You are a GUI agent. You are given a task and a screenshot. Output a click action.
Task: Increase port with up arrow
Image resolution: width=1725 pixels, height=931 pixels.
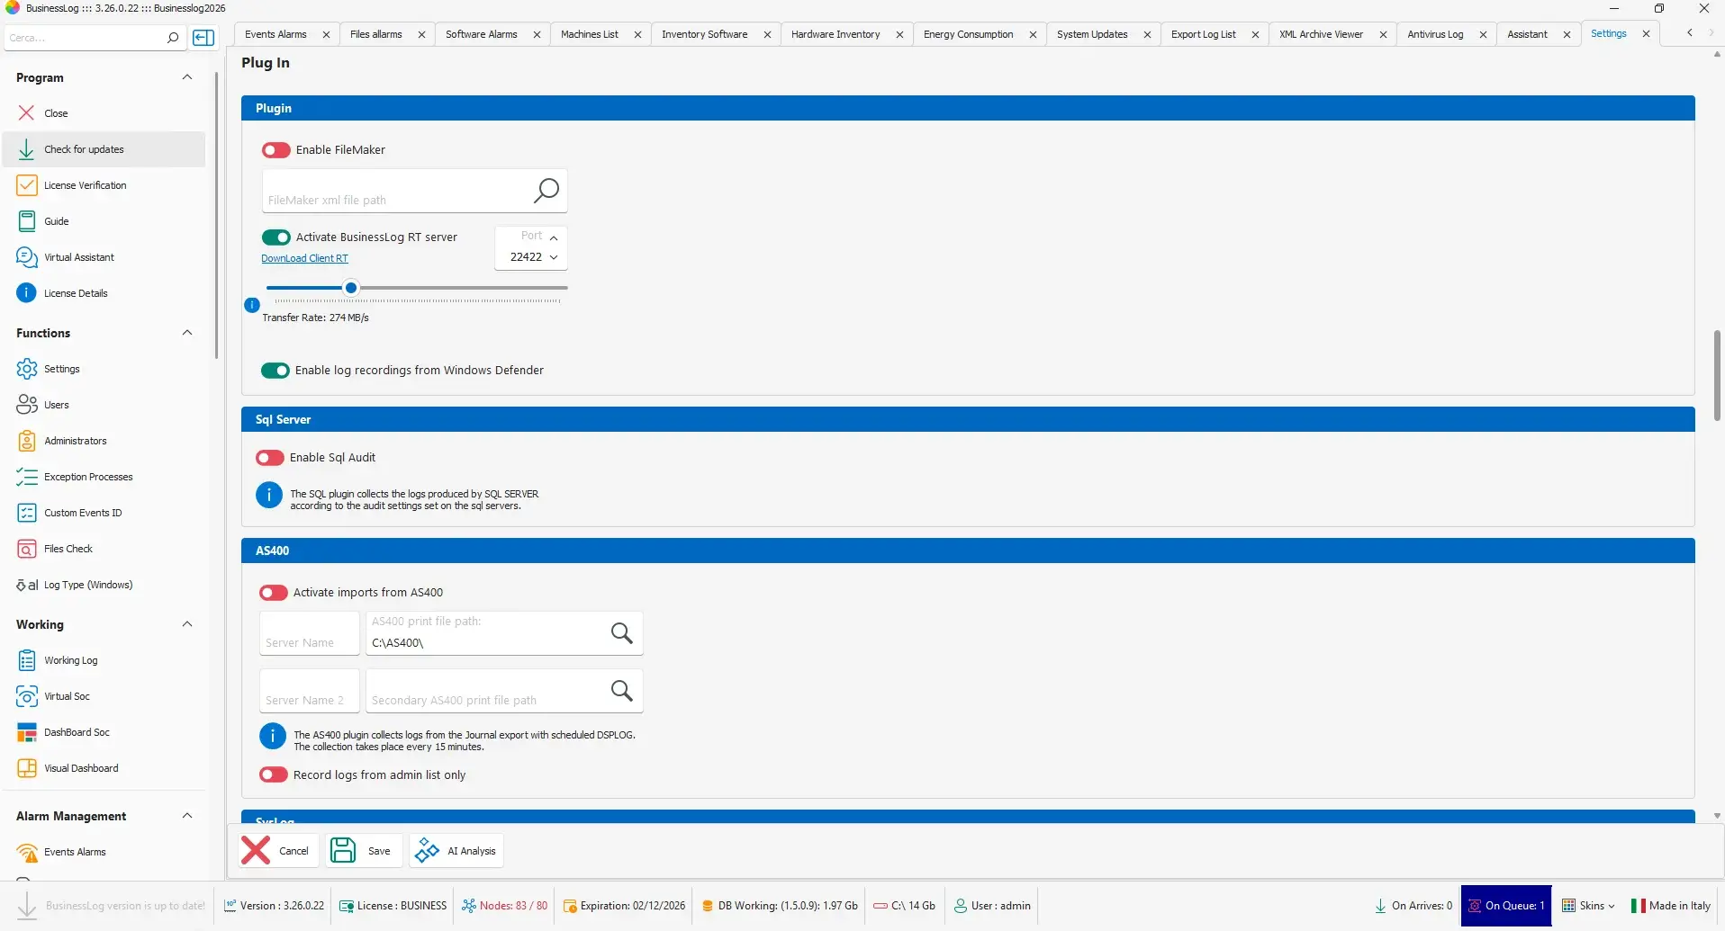554,237
